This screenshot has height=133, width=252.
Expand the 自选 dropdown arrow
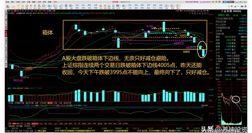pyautogui.click(x=51, y=6)
